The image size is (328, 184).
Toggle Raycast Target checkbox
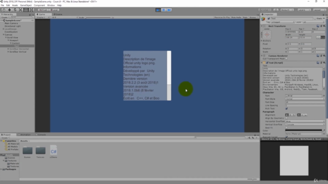click(x=286, y=137)
